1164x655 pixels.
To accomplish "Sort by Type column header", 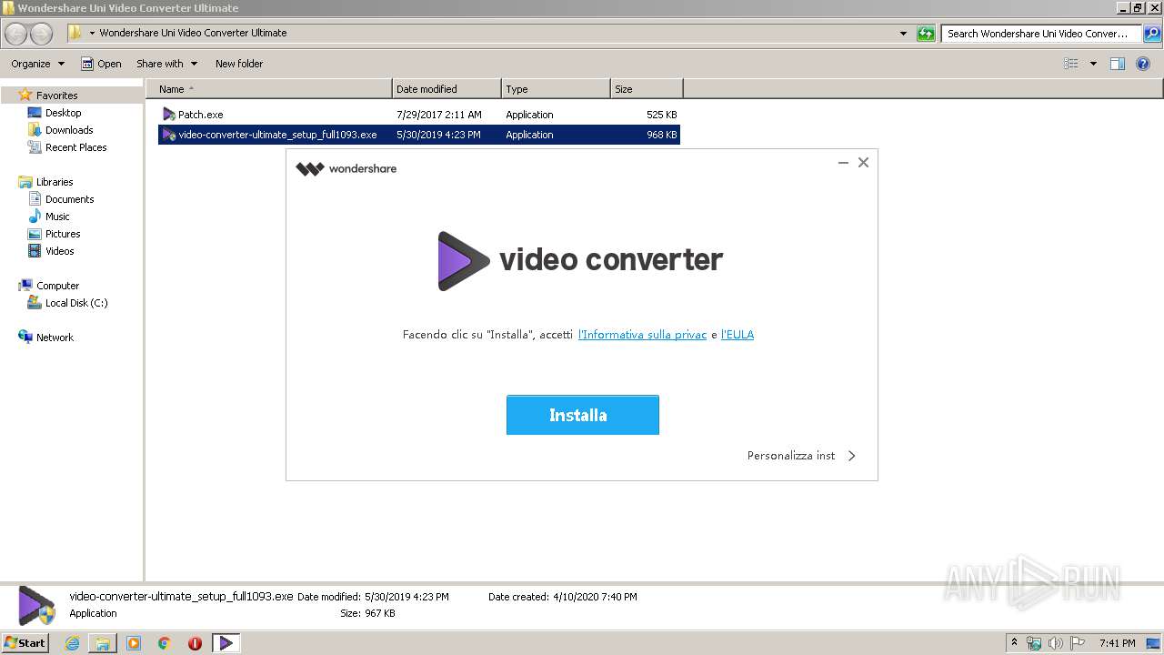I will point(556,89).
